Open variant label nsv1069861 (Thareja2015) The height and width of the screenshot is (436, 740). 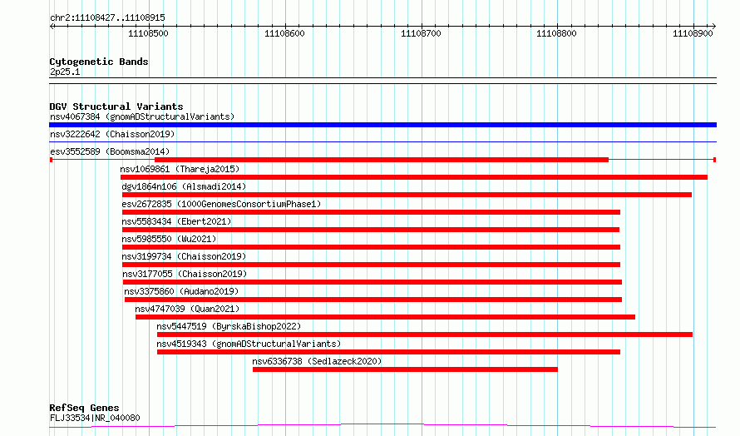click(x=180, y=169)
